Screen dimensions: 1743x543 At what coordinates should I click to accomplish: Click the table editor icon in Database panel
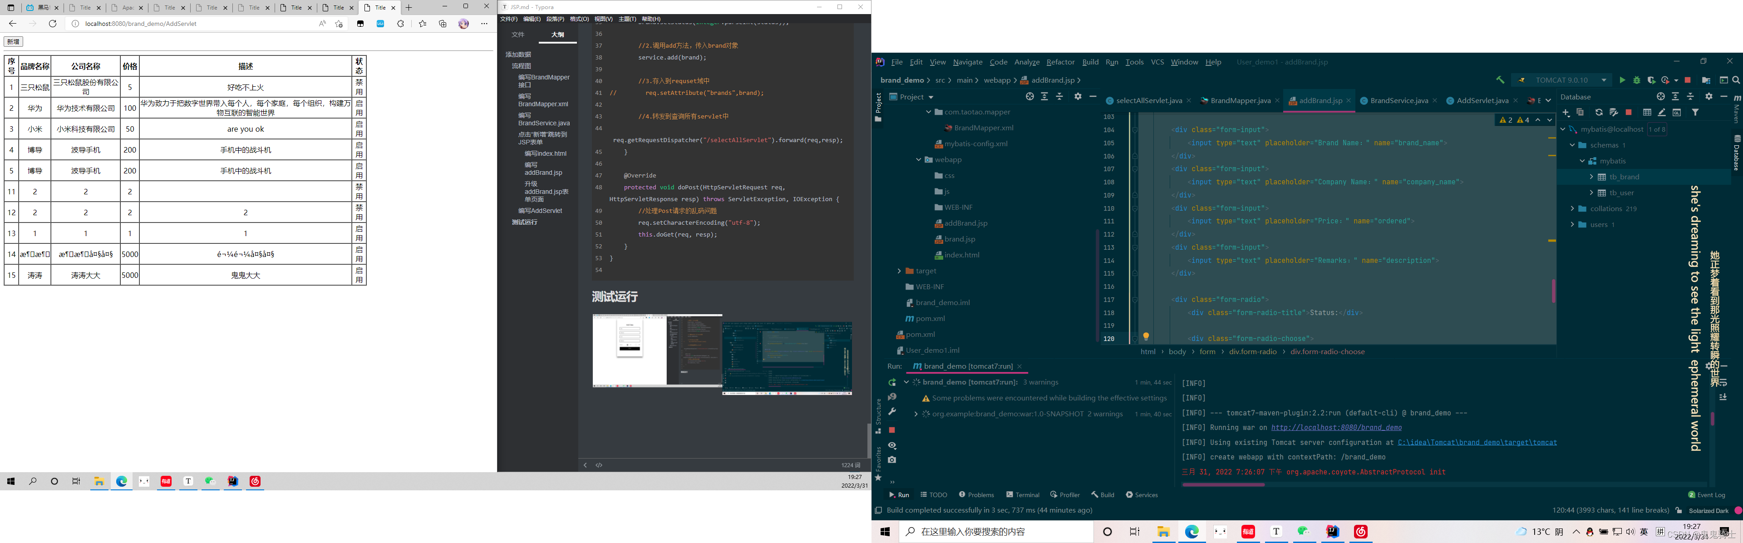coord(1647,113)
